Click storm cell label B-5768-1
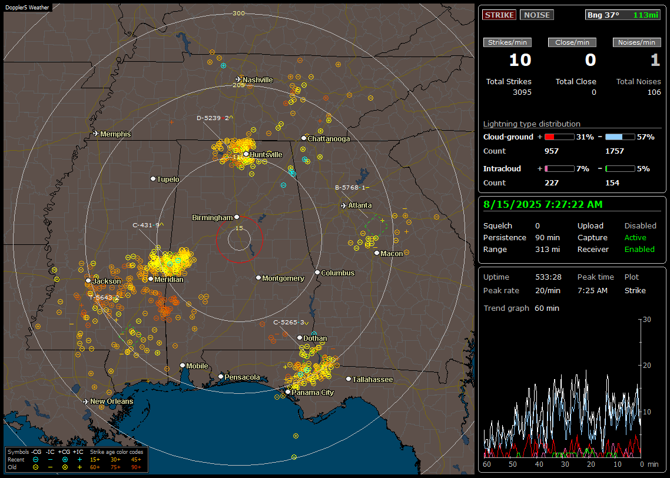670x478 pixels. [351, 188]
